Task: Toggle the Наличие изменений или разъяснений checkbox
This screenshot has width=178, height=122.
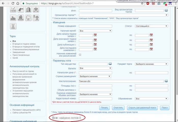Action: pos(80,55)
